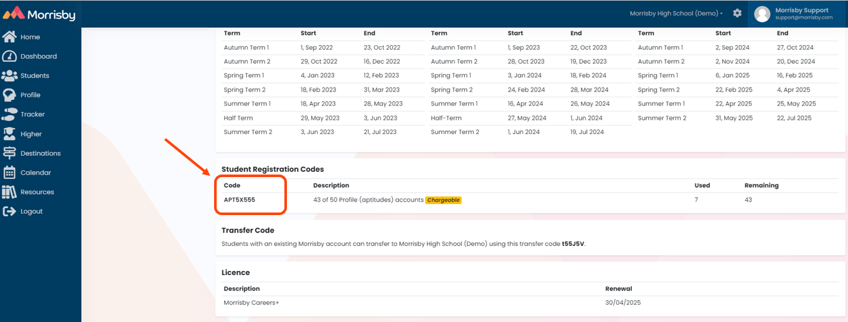Click the renewal date 30/04/2025
This screenshot has width=848, height=322.
pos(623,303)
